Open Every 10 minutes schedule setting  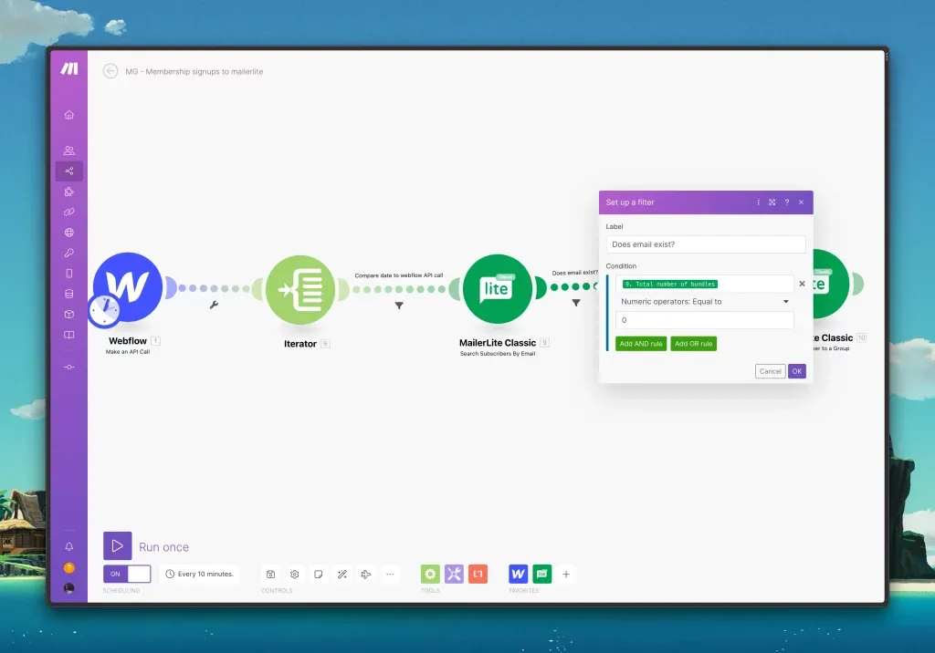199,574
